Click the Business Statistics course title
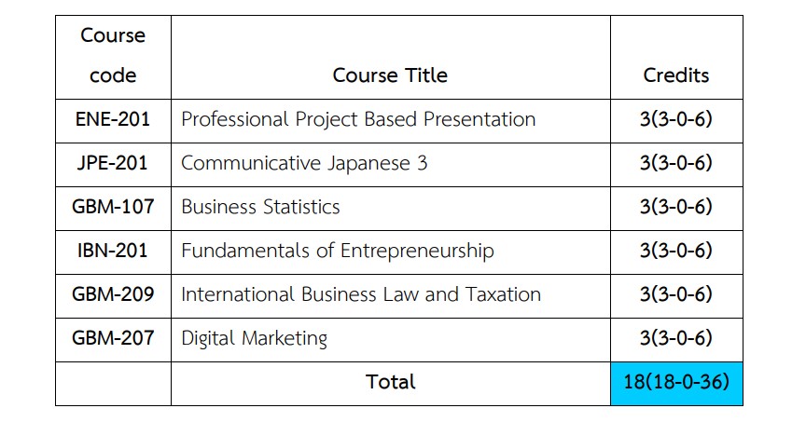The image size is (806, 422). (x=260, y=207)
